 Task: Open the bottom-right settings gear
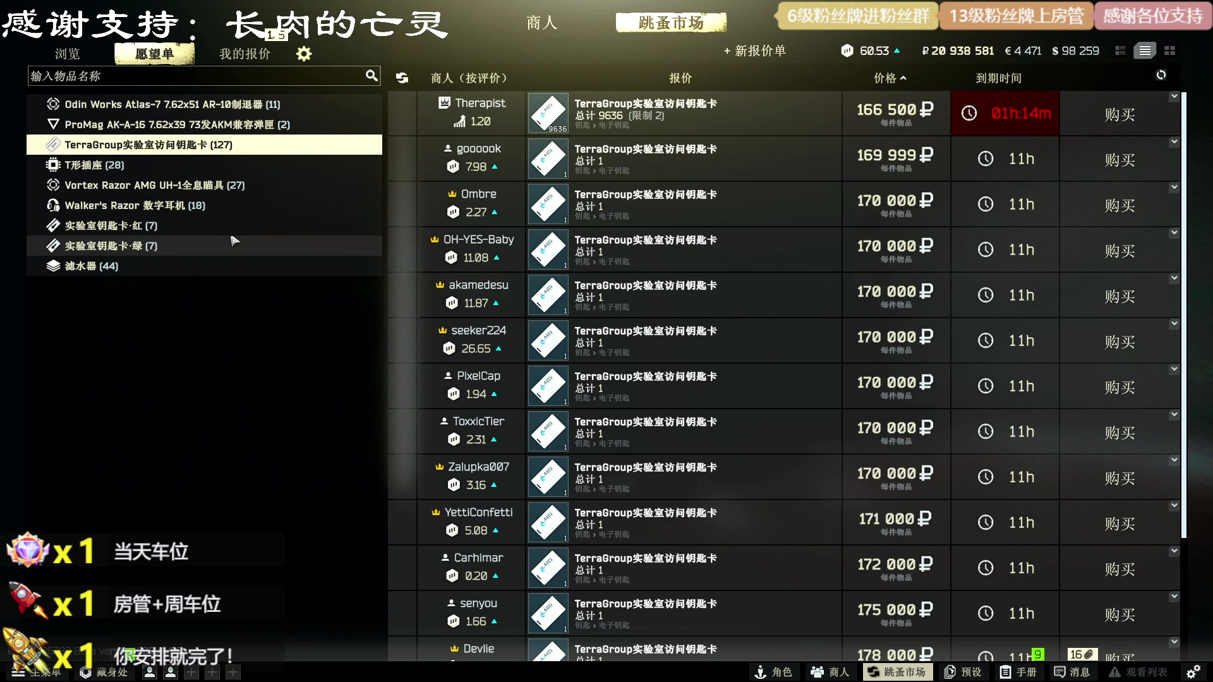(x=1193, y=672)
